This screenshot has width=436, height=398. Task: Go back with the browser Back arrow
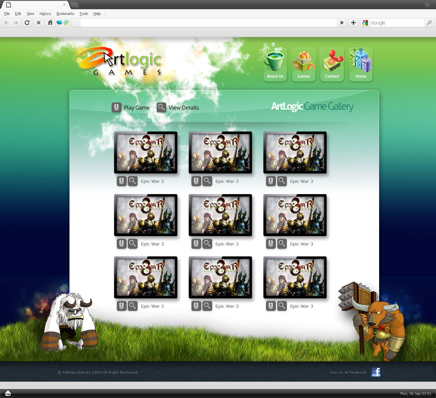coord(6,23)
